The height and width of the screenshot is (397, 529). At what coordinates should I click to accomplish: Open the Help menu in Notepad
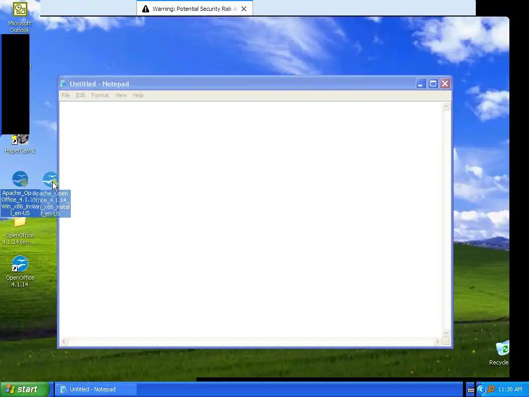[138, 95]
